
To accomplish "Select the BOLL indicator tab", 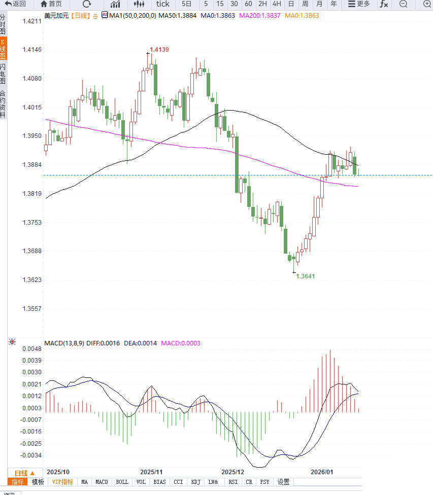I will point(122,482).
